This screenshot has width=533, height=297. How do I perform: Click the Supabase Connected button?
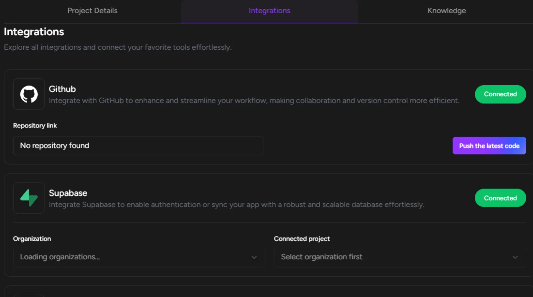[500, 198]
